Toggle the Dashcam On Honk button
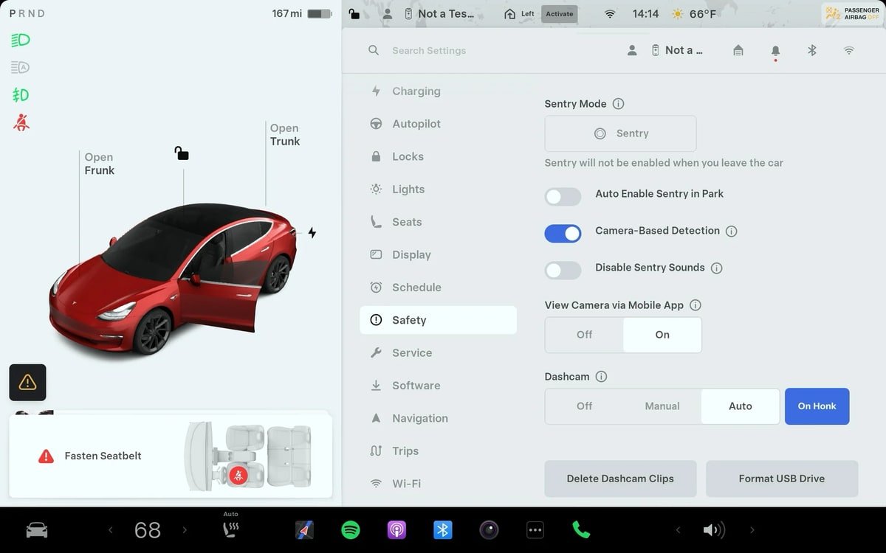 (817, 406)
